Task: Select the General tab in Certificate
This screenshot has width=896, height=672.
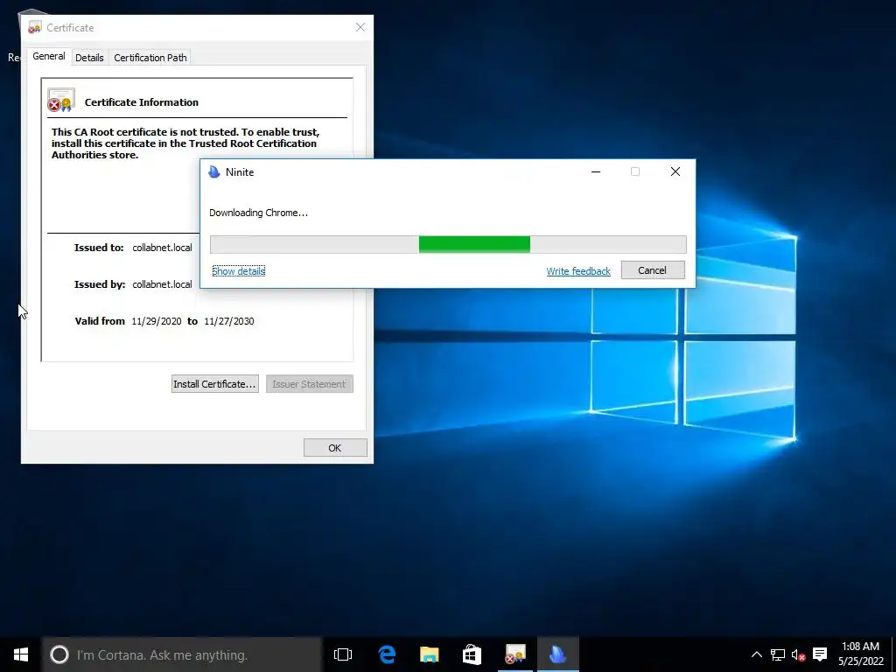Action: pos(49,57)
